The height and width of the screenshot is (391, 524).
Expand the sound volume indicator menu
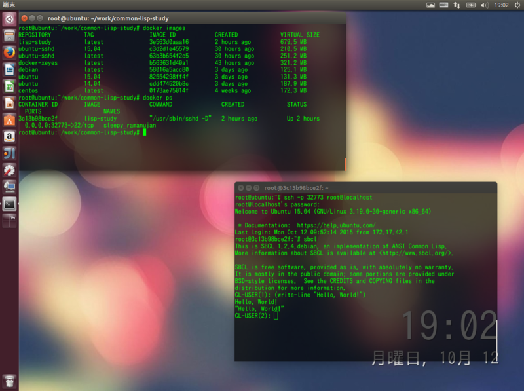(484, 5)
